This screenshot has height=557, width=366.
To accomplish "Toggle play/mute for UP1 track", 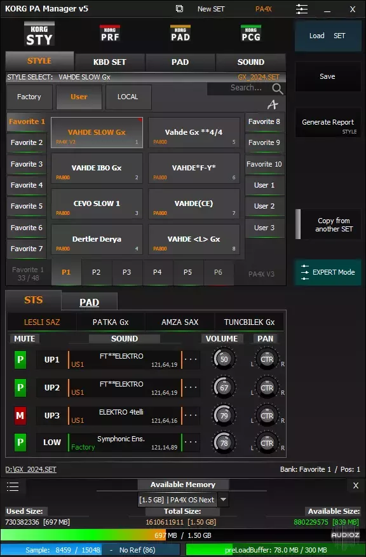I will coord(20,359).
